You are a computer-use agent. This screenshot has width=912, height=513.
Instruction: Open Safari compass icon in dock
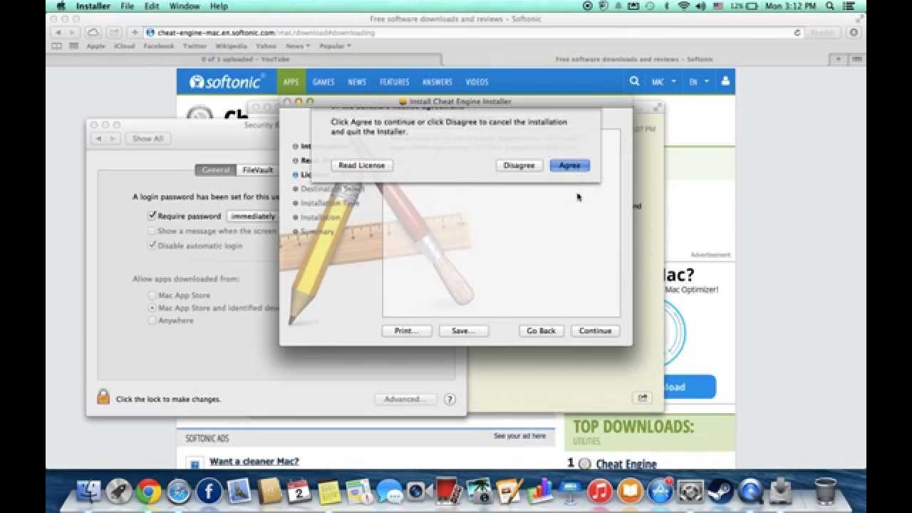point(179,491)
